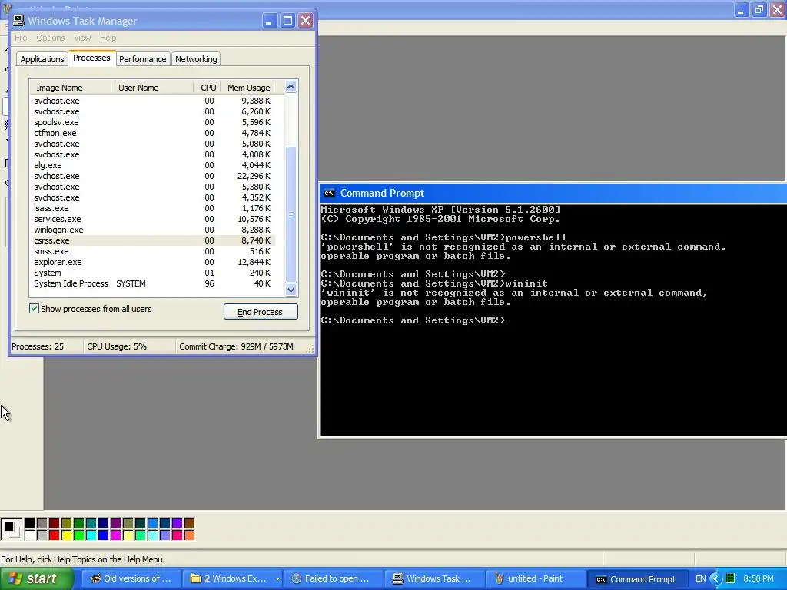Screen dimensions: 787x590
Task: Click Paint's foreground/background color indicator box
Action: point(11,529)
